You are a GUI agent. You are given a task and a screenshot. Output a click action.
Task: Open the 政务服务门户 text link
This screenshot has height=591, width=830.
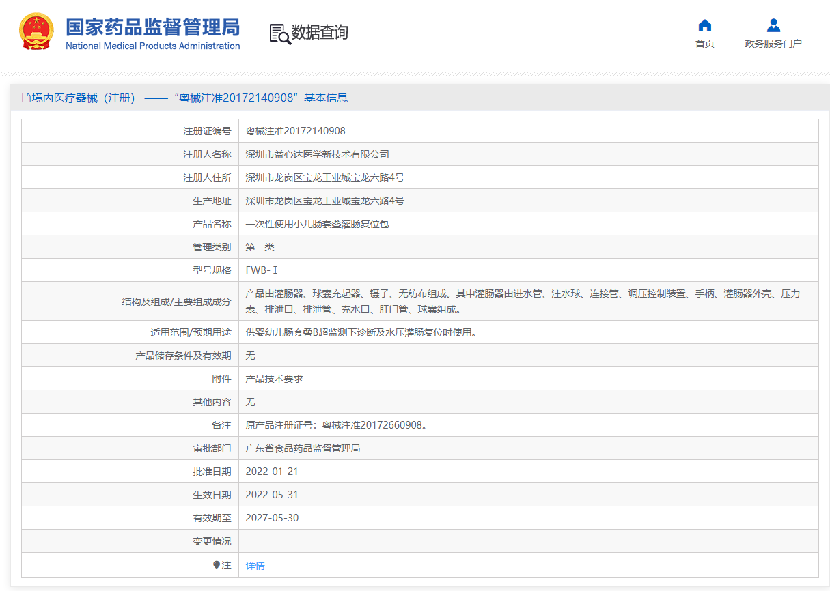pos(773,44)
